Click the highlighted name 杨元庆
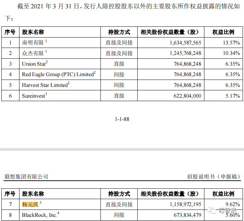This screenshot has height=221, width=244. tap(30, 204)
